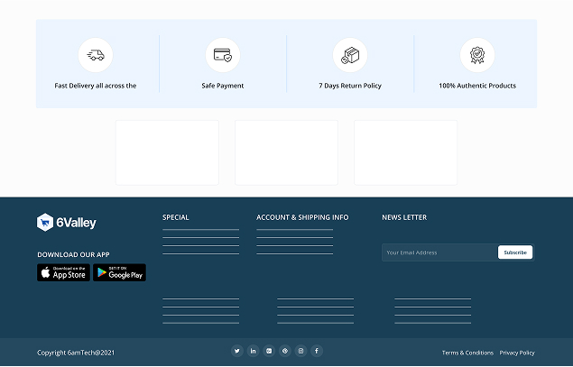Viewport: 573px width, 367px height.
Task: Click the leftmost blank white card
Action: [x=167, y=152]
